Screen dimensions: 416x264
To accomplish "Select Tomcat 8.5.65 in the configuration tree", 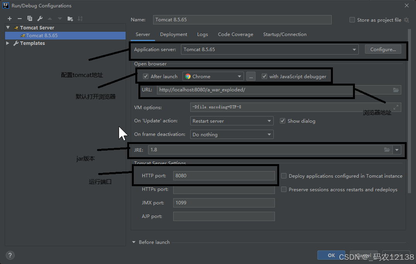I will [65, 36].
